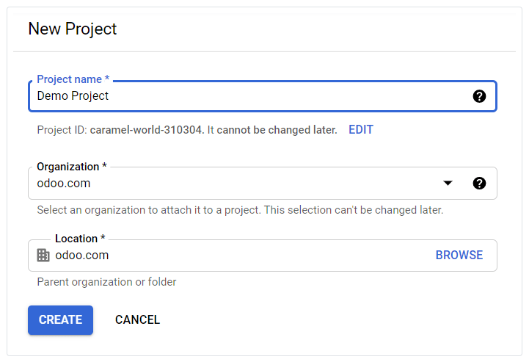The image size is (529, 362).
Task: Select the Location field's odoo.com value
Action: (x=82, y=256)
